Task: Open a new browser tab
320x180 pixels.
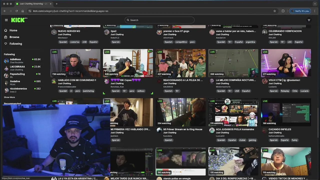Action: tap(56, 4)
